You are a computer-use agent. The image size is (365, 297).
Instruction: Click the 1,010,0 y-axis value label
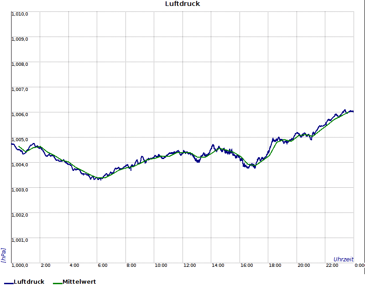point(20,14)
